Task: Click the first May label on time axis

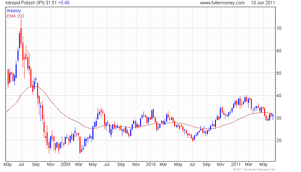Action: coord(8,165)
